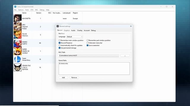
Task: Click the Hyrule Warriors title text
Action: (x=25, y=35)
